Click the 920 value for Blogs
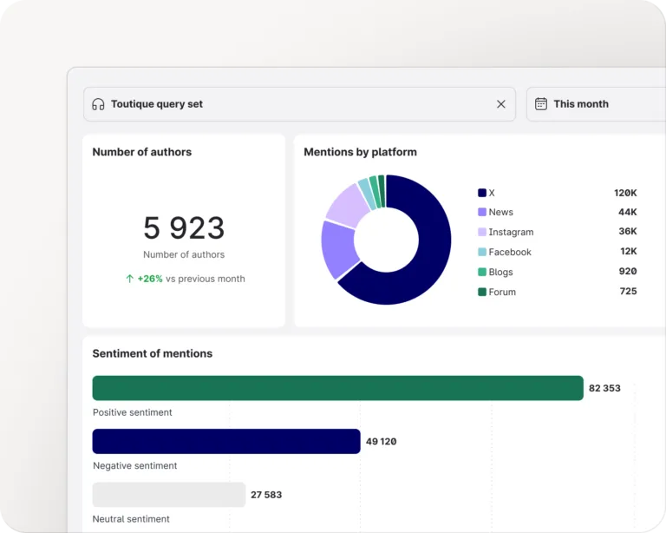 click(628, 271)
